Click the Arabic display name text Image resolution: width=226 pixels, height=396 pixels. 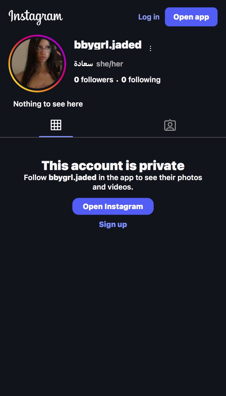83,64
